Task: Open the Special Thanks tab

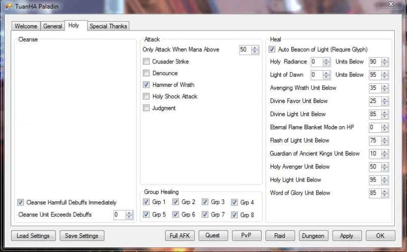Action: pyautogui.click(x=108, y=26)
